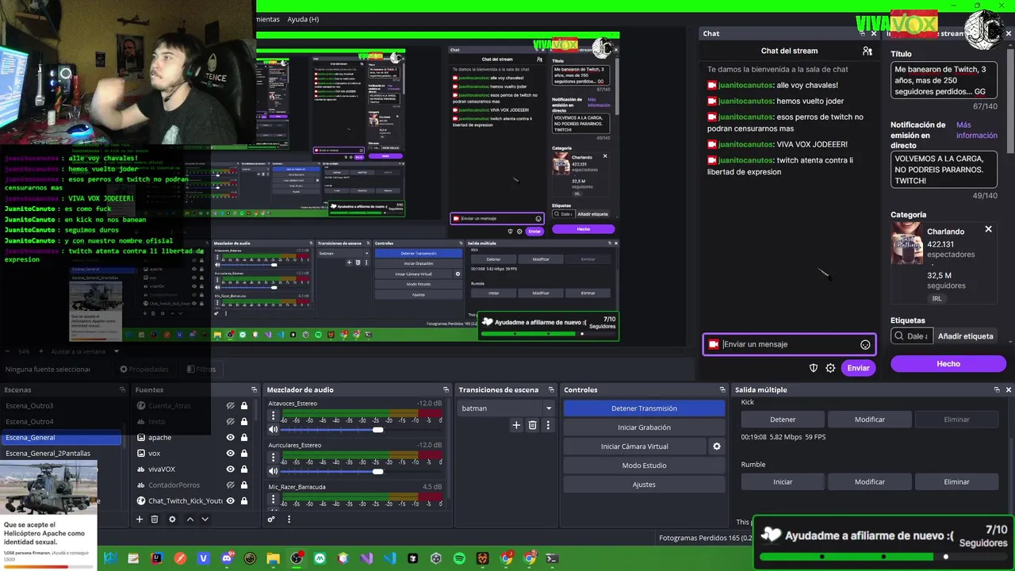The height and width of the screenshot is (571, 1015).
Task: Undock the Mezclador de audio panel
Action: coord(446,390)
